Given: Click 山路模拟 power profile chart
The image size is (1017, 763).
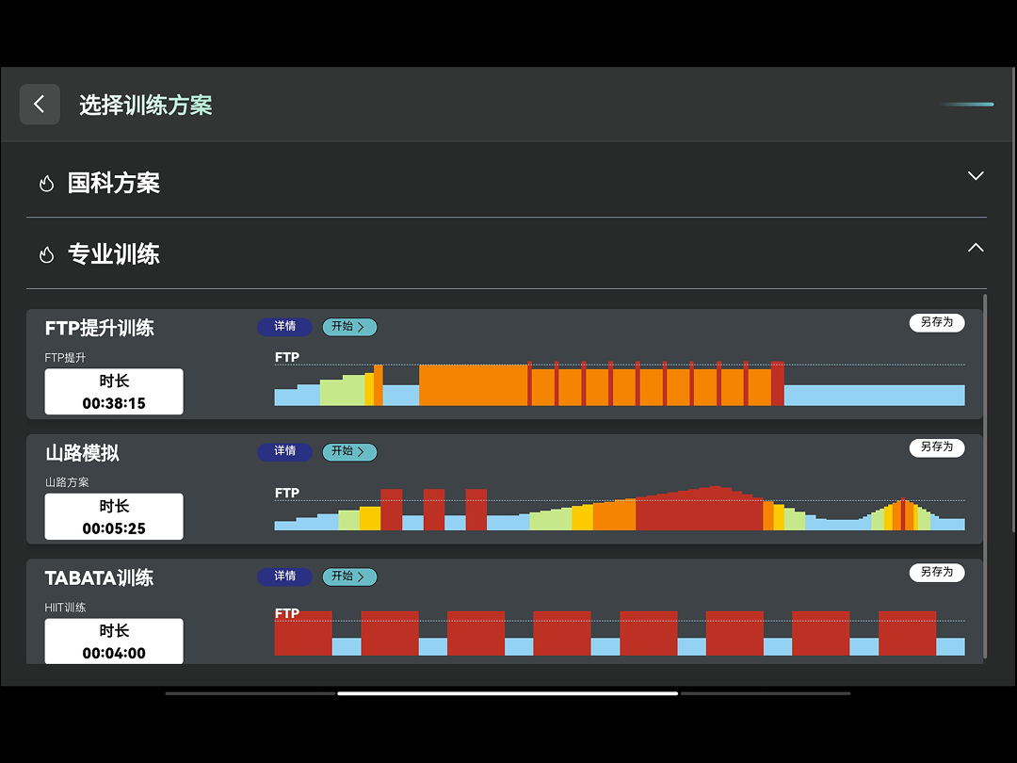Looking at the screenshot, I should coord(619,509).
